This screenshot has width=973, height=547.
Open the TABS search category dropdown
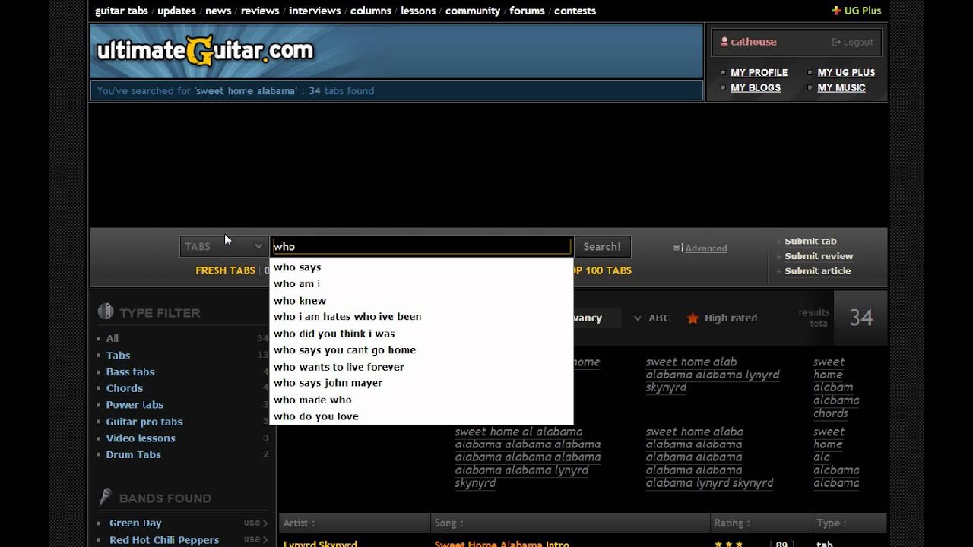tap(223, 246)
